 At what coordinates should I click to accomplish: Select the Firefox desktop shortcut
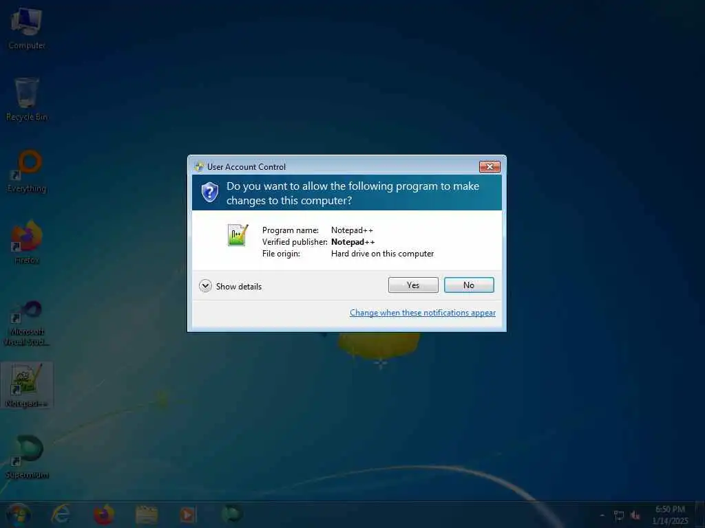27,243
